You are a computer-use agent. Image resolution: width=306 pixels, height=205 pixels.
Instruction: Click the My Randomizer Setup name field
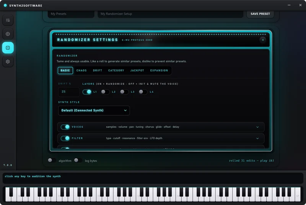[x=170, y=14]
